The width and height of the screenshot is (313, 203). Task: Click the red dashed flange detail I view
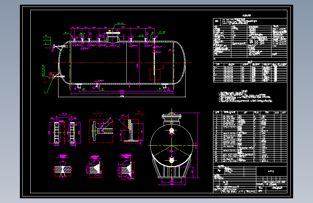point(101,131)
